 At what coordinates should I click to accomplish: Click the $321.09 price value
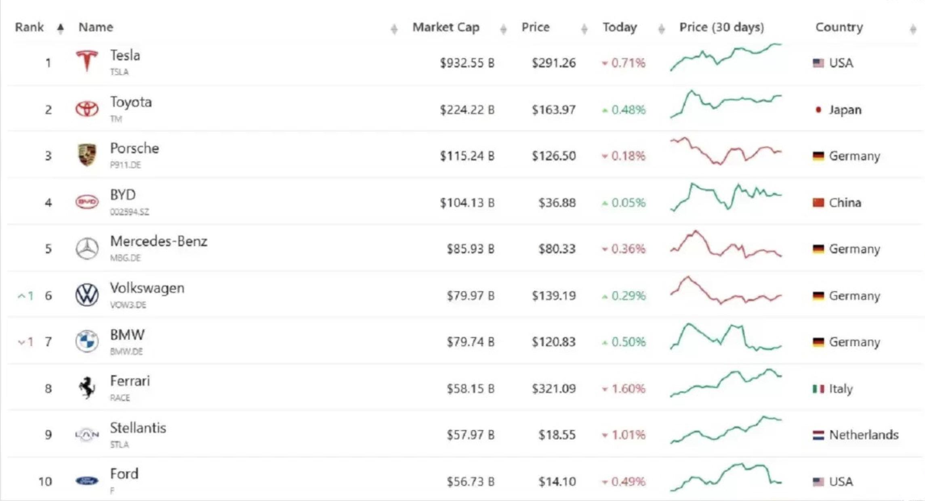click(x=554, y=388)
